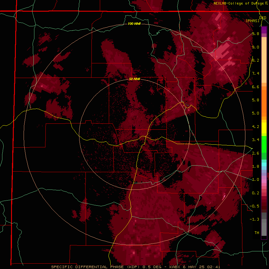
Task: Click the 50 NMI range ring label
Action: (x=134, y=79)
